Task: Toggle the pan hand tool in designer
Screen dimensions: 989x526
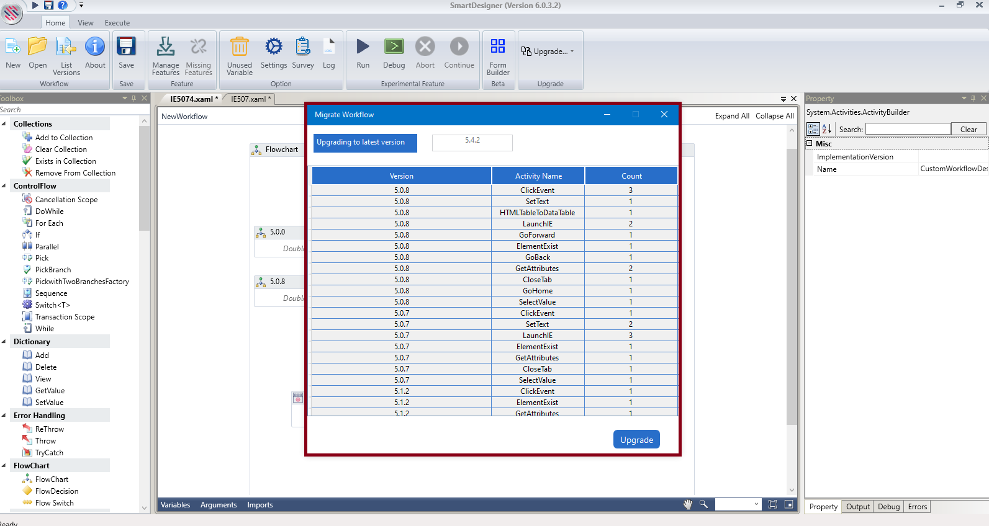Action: (688, 504)
